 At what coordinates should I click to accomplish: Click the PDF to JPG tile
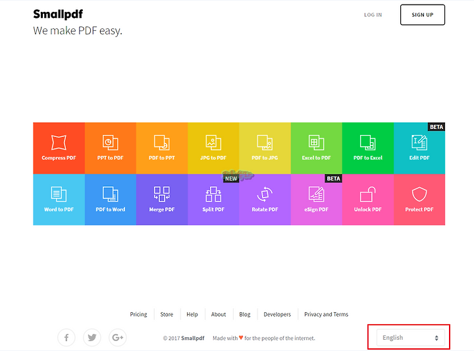(265, 148)
